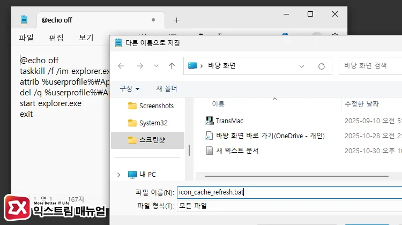Add a new Notepad tab with plus button

pos(177,20)
